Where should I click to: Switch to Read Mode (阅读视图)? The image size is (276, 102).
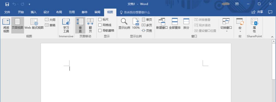6,25
